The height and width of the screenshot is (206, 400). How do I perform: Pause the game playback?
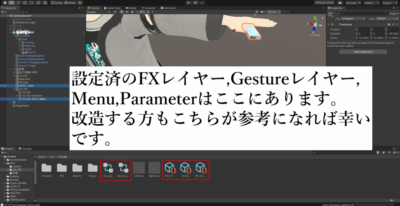pos(195,3)
